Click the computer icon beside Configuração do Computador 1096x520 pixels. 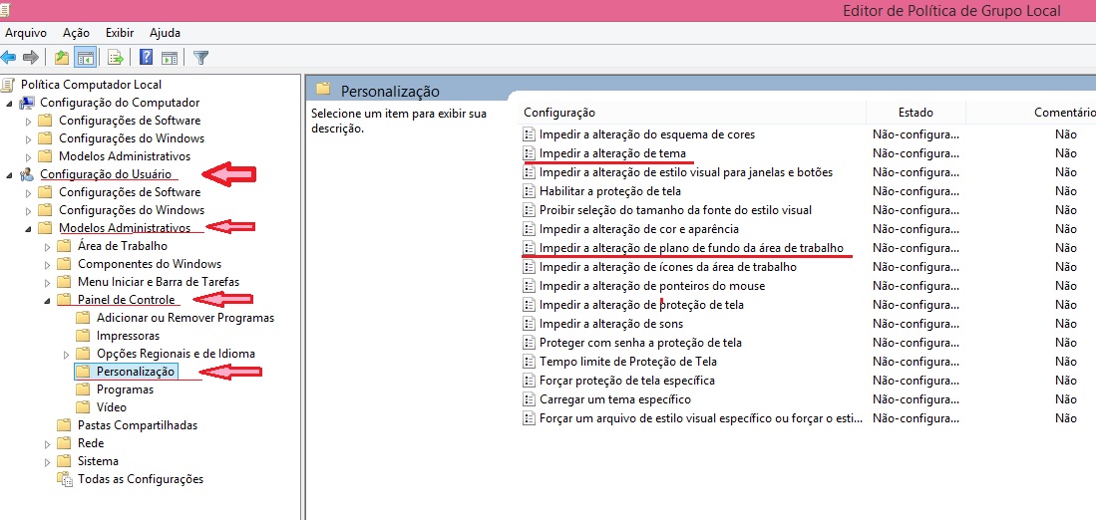pos(27,103)
